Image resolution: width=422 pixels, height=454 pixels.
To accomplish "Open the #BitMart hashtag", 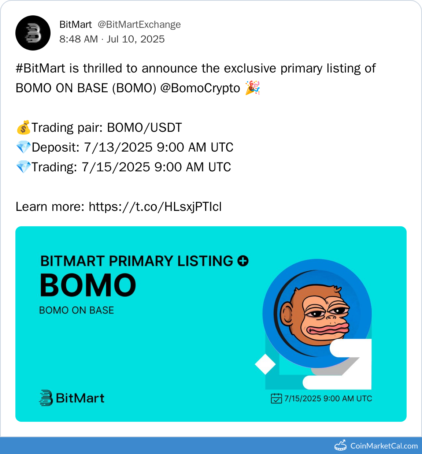I will click(40, 68).
